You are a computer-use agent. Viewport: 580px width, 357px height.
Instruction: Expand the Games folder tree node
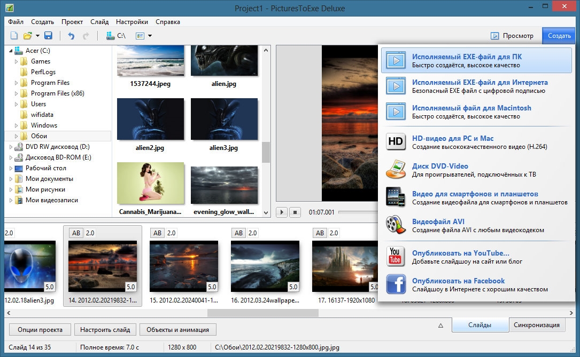point(17,61)
